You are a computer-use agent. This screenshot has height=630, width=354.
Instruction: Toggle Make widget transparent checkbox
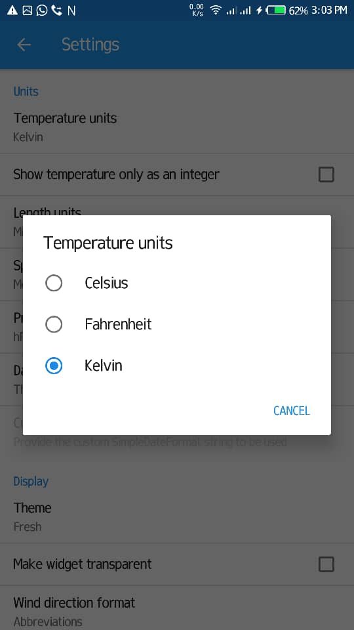[x=326, y=564]
